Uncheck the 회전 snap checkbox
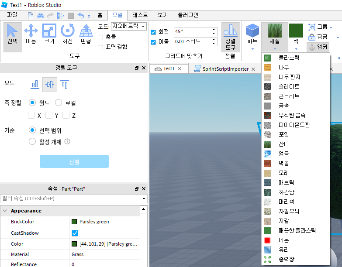This screenshot has height=267, width=342. pyautogui.click(x=153, y=32)
